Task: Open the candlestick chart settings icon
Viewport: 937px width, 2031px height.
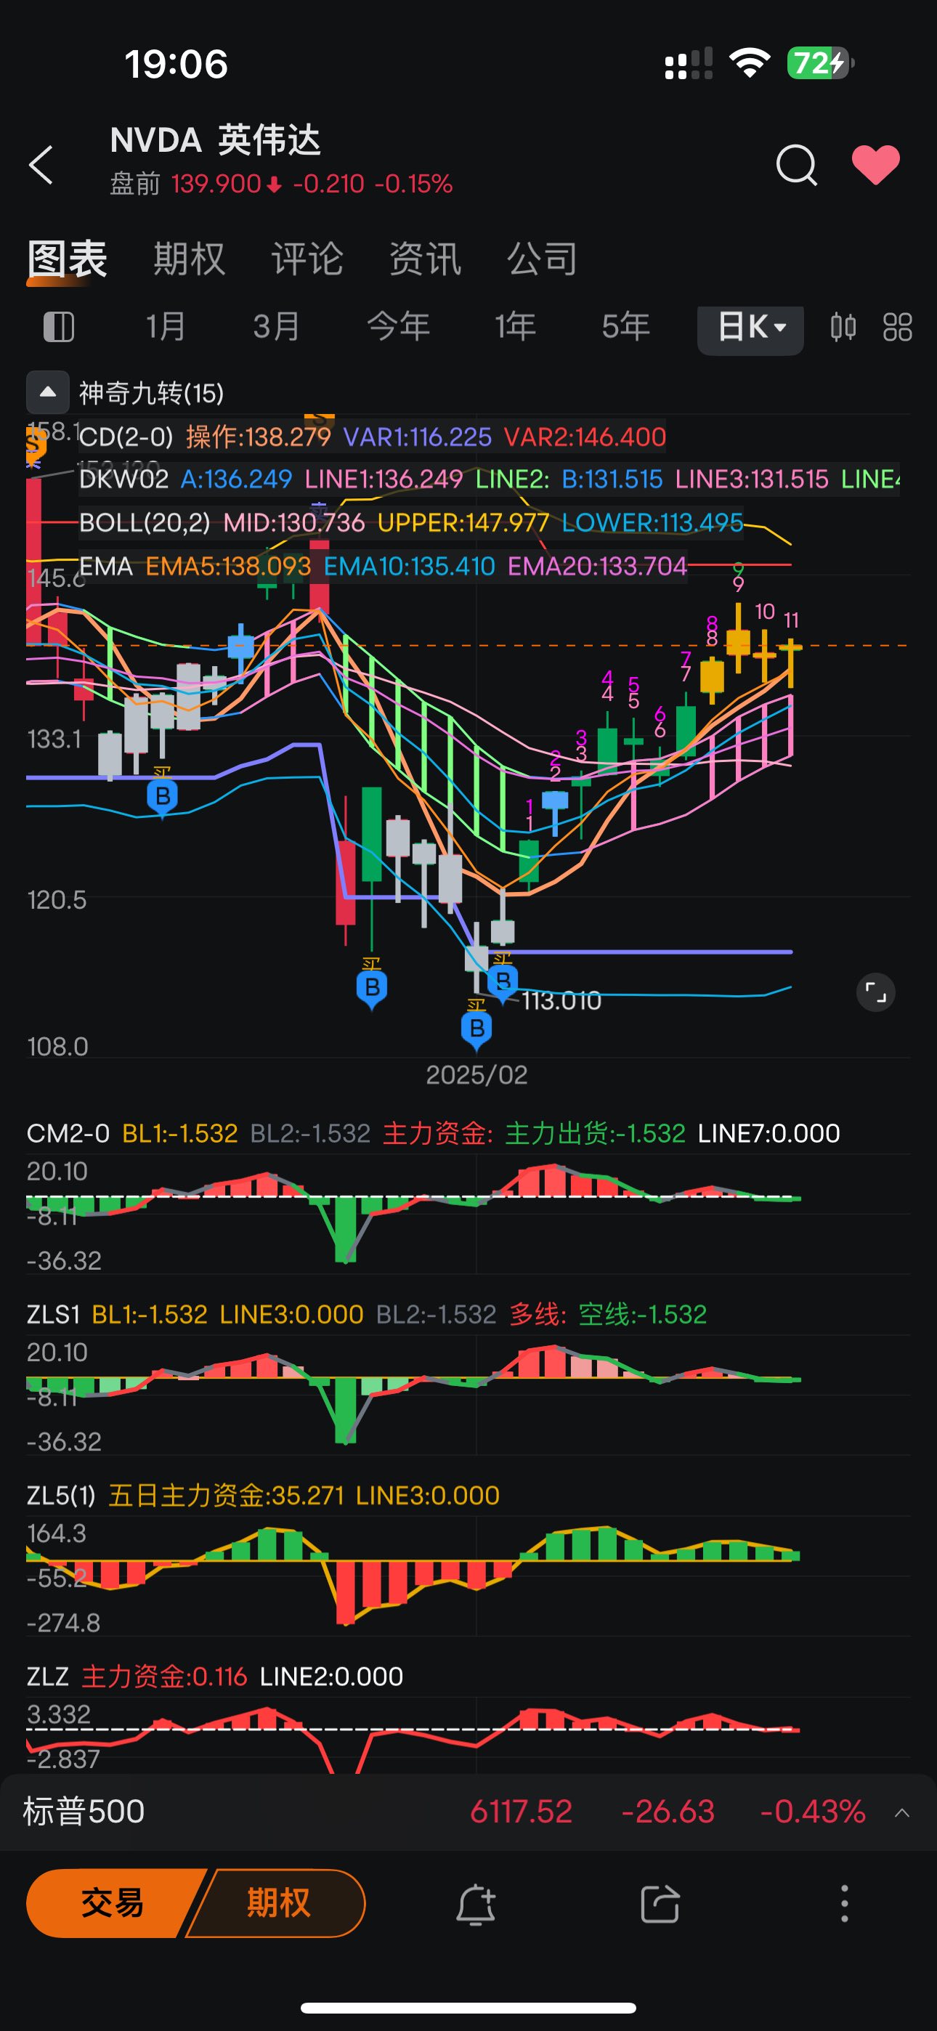Action: click(843, 326)
